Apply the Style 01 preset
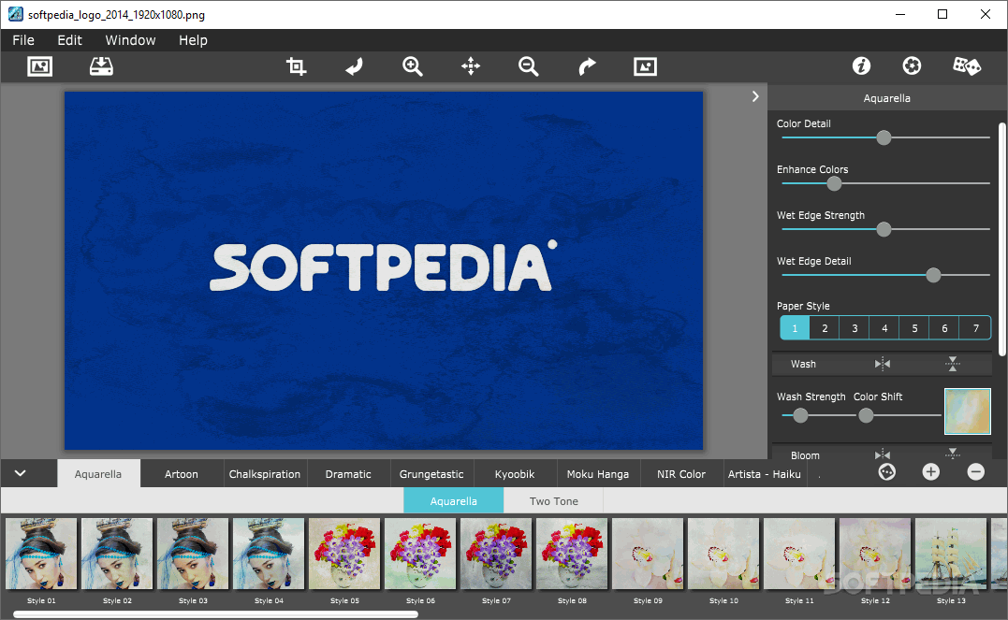Viewport: 1008px width, 620px height. coord(41,554)
